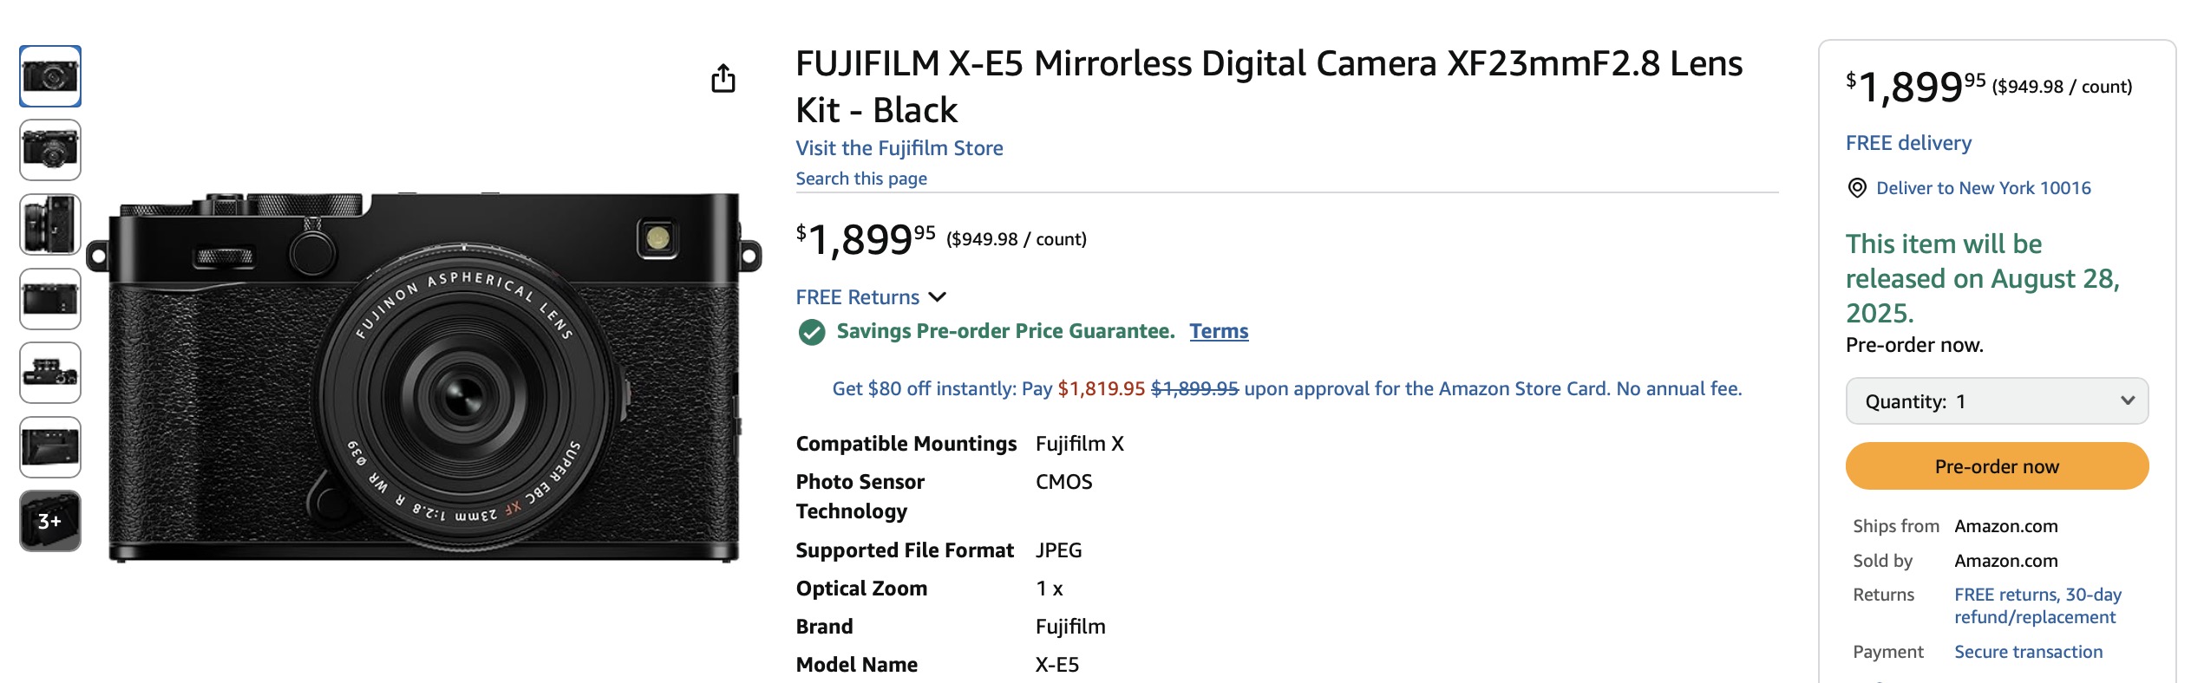2191x683 pixels.
Task: Click the Pre-order now button
Action: pyautogui.click(x=1997, y=466)
